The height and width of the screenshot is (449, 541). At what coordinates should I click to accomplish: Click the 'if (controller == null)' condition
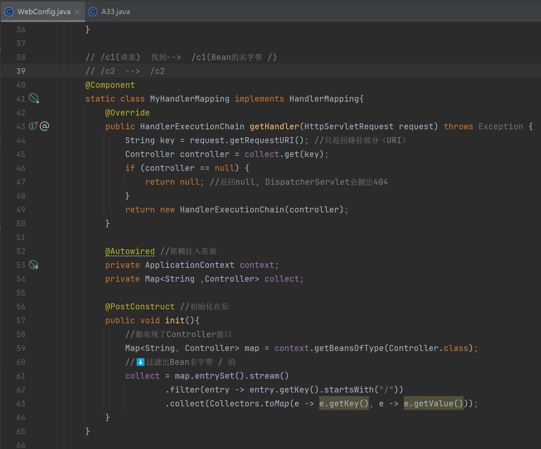point(182,168)
